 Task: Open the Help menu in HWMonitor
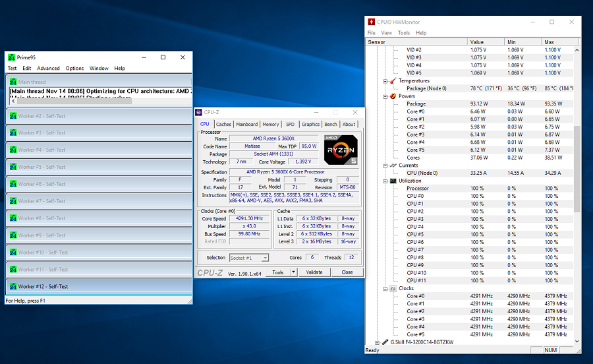421,33
